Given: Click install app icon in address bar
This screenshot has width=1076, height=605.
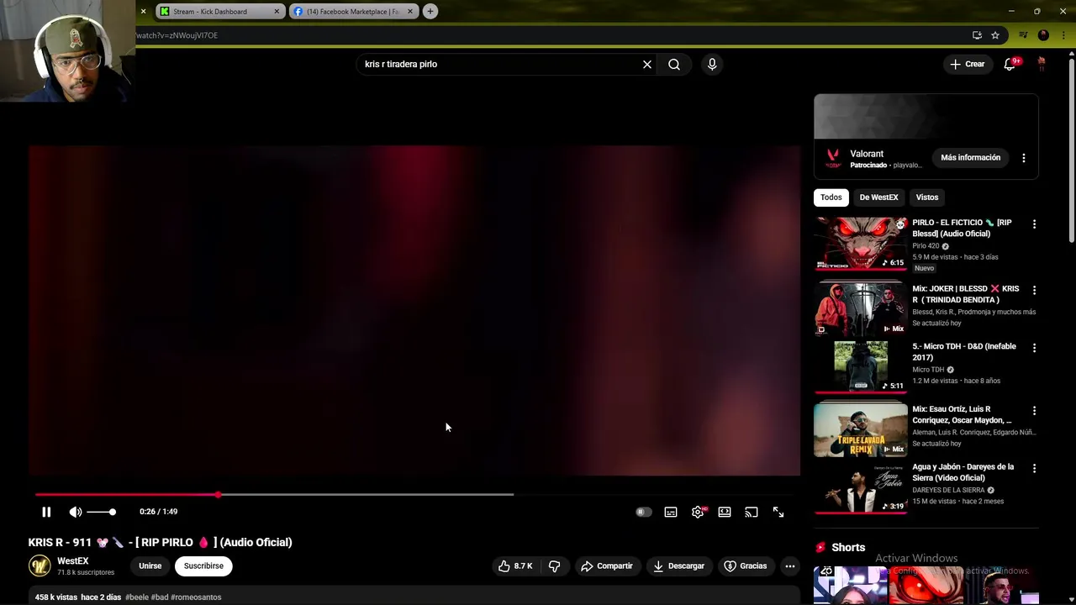Looking at the screenshot, I should pyautogui.click(x=977, y=35).
